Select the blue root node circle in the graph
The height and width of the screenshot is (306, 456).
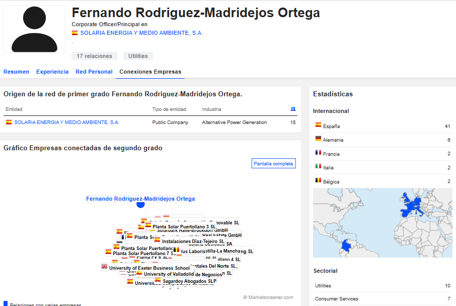click(x=140, y=204)
